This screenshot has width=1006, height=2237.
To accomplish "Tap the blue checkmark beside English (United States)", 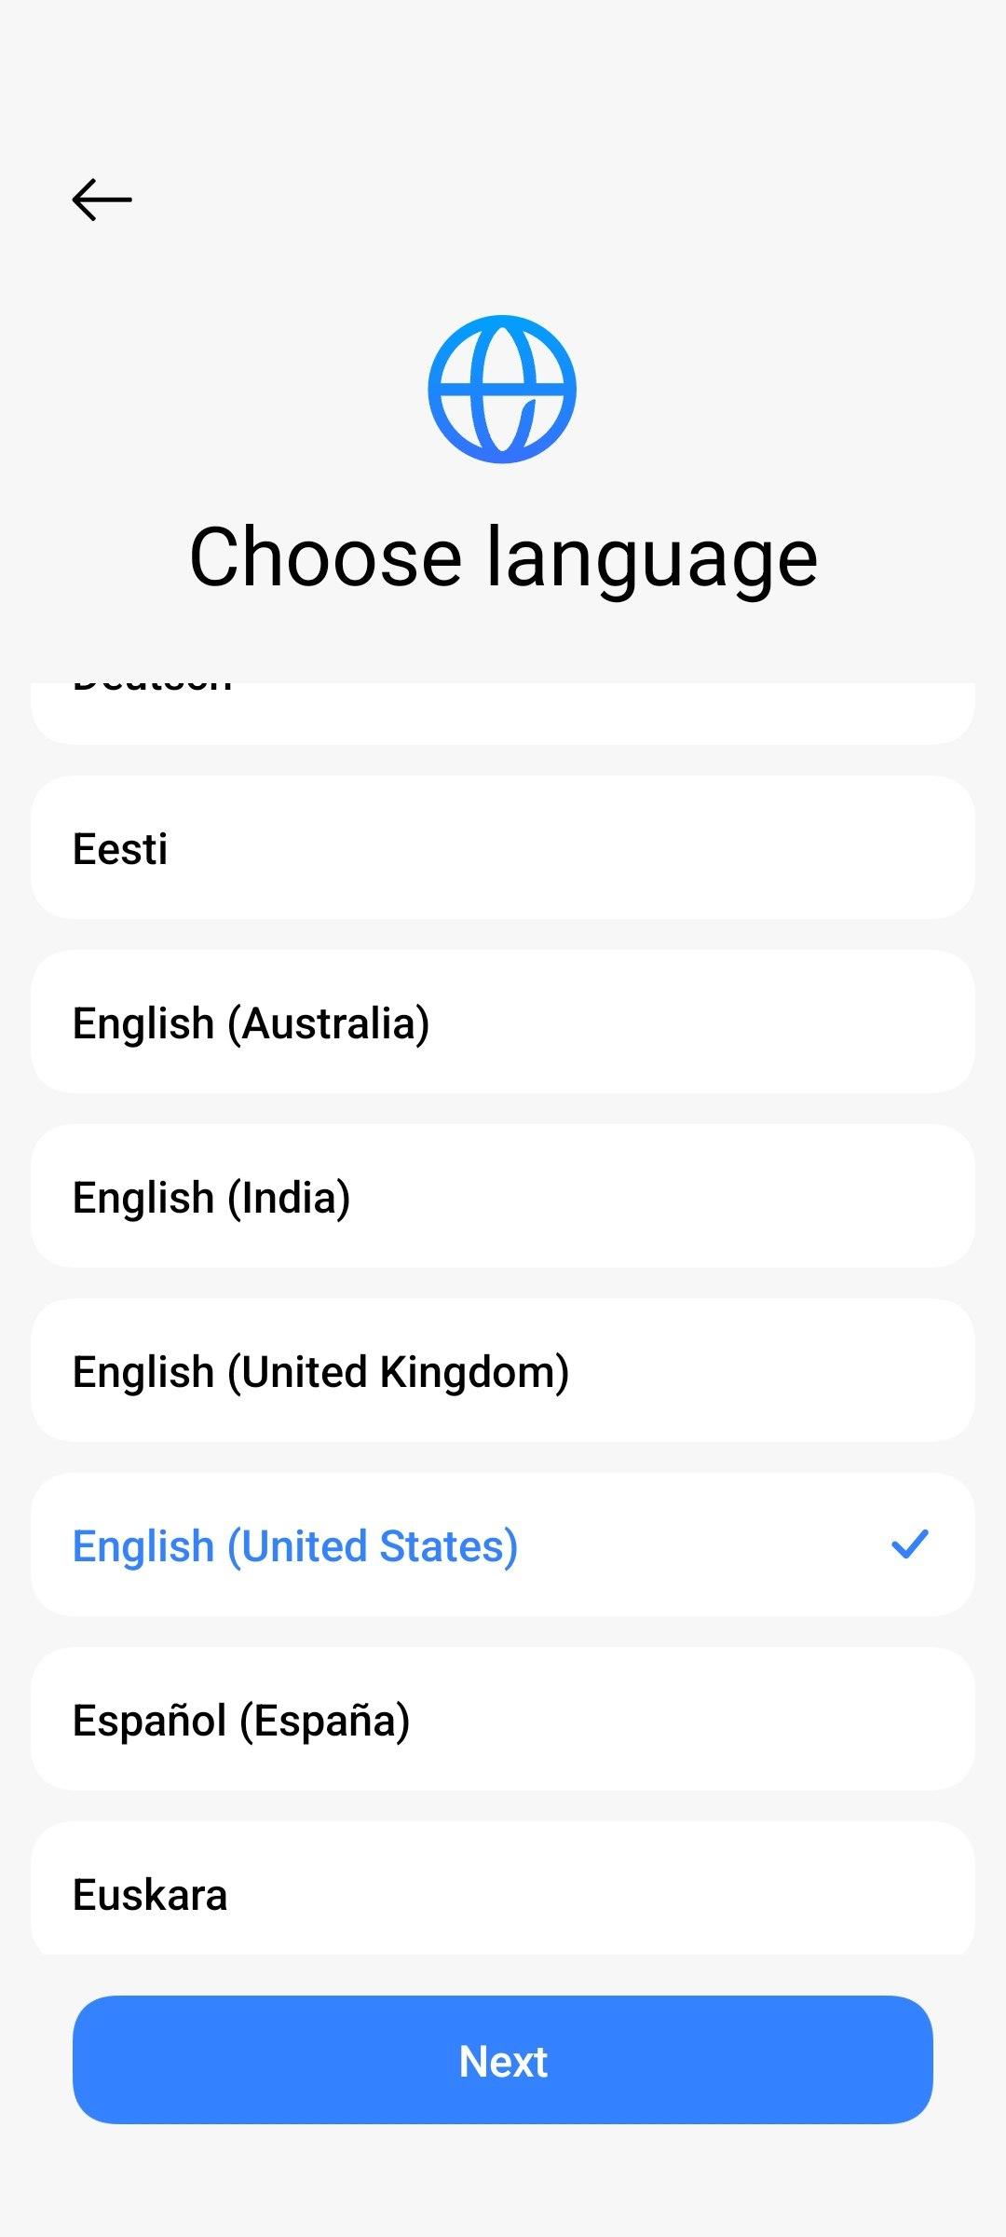I will click(x=909, y=1544).
